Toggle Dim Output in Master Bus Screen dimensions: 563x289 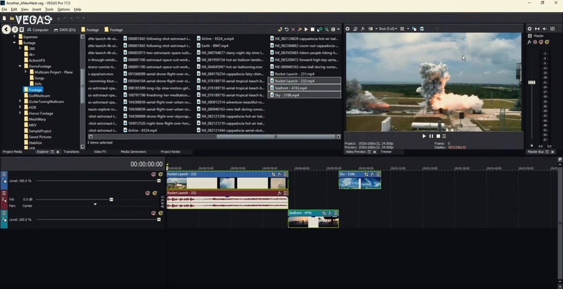545,29
